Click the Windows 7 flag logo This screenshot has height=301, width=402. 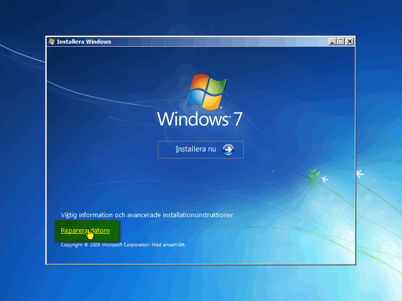pyautogui.click(x=206, y=92)
